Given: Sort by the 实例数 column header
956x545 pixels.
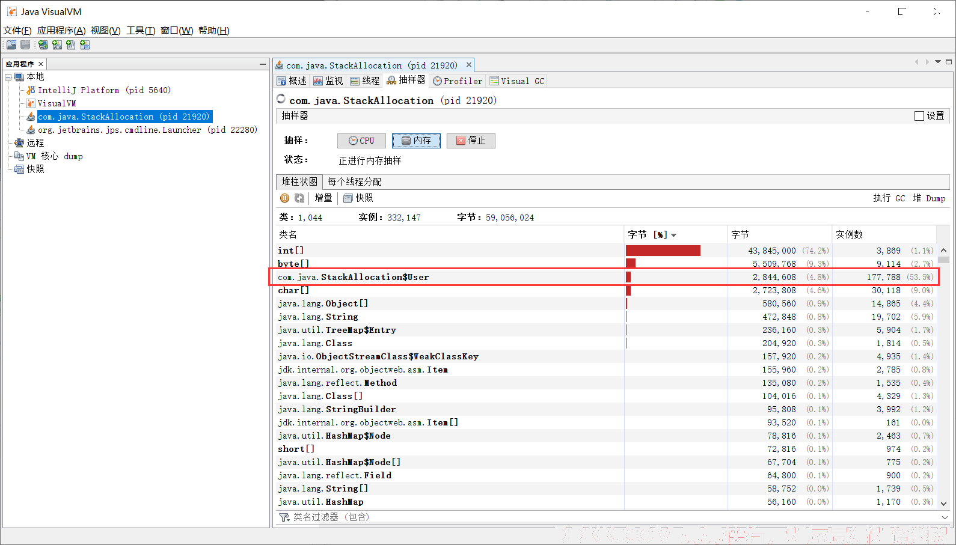Looking at the screenshot, I should pos(884,235).
